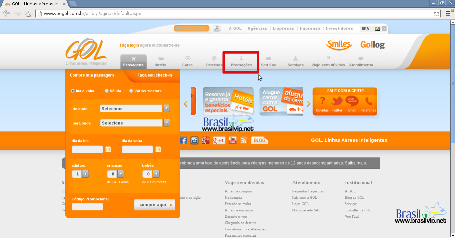
Task: Go back with the browser arrow
Action: click(x=6, y=13)
